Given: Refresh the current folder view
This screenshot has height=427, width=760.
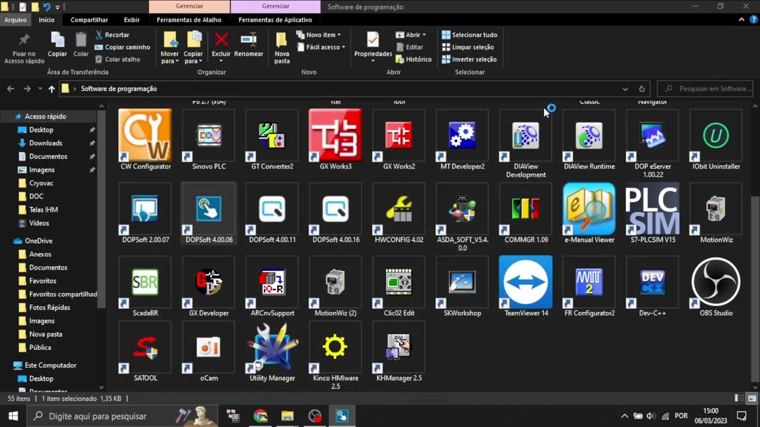Looking at the screenshot, I should (x=642, y=89).
